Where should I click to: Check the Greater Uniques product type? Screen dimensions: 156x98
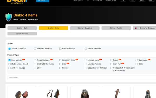click(x=35, y=60)
